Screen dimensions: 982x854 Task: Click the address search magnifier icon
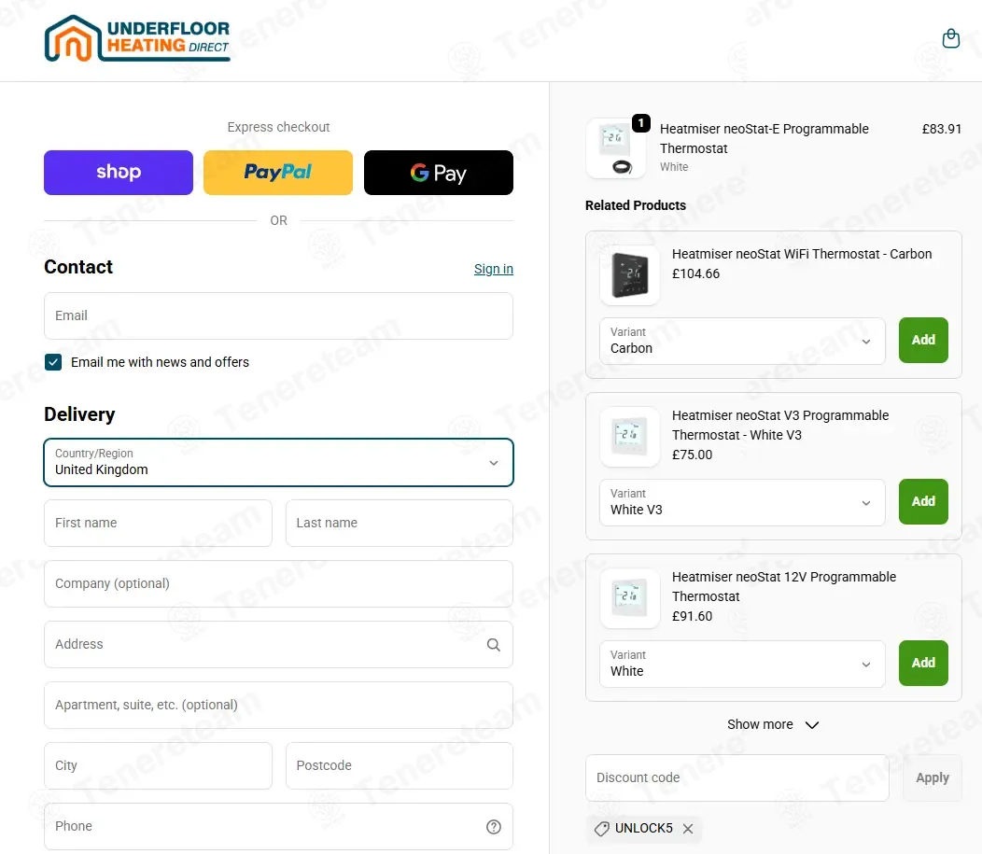click(494, 645)
